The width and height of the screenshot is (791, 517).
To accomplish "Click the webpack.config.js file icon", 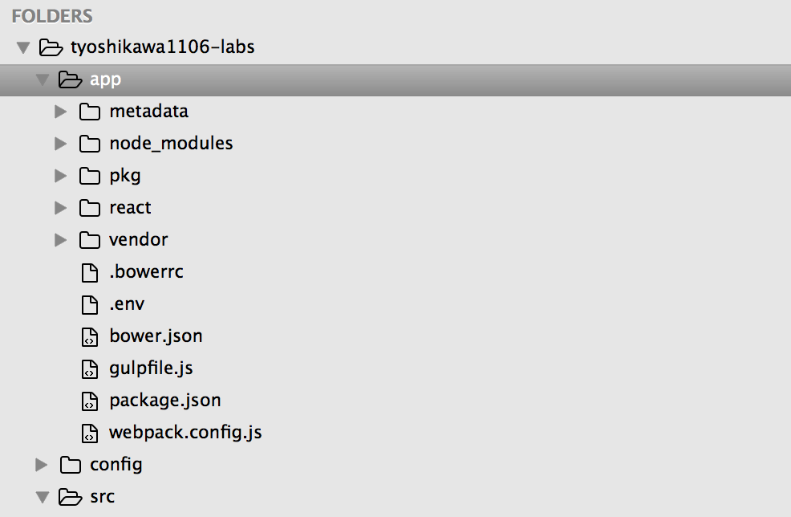I will coord(90,433).
